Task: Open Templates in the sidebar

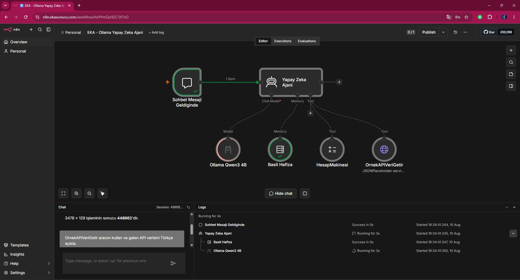Action: 27,245
